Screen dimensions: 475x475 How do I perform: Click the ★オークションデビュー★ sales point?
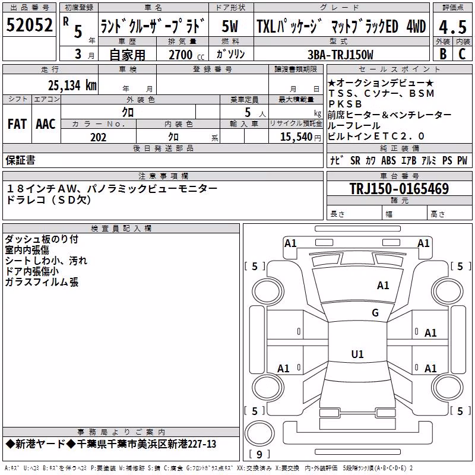381,83
